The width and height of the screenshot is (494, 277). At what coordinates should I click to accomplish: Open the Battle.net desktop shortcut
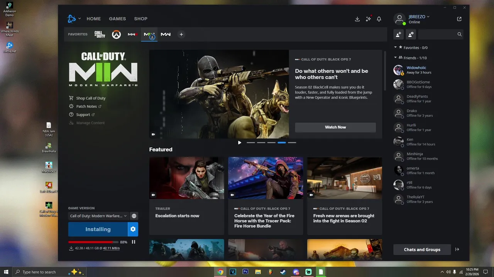[x=10, y=47]
